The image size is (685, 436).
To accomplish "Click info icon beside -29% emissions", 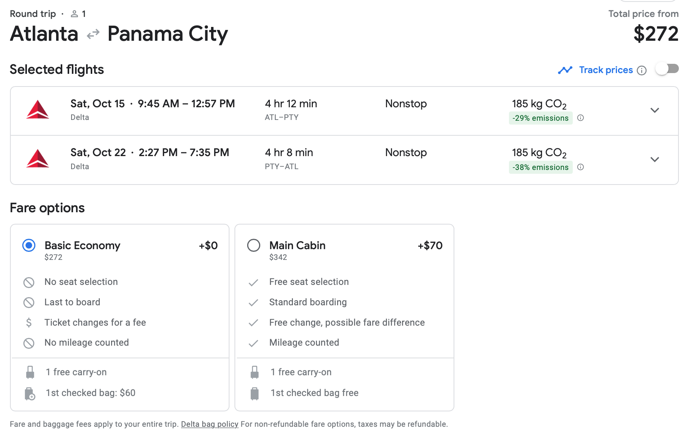I will 580,118.
